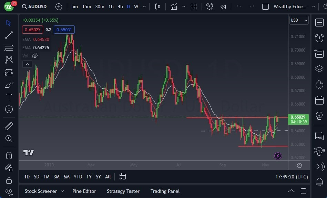Toggle hide all drawings eye icon
Viewport: 327px width, 198px height.
coord(9,192)
